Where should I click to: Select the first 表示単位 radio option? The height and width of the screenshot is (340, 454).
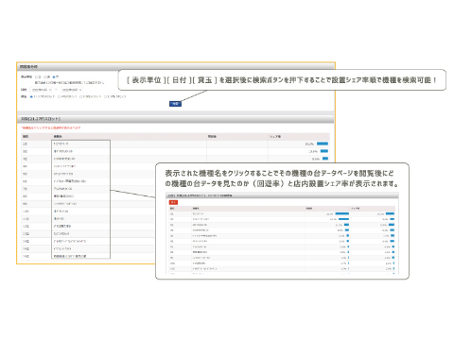[36, 77]
